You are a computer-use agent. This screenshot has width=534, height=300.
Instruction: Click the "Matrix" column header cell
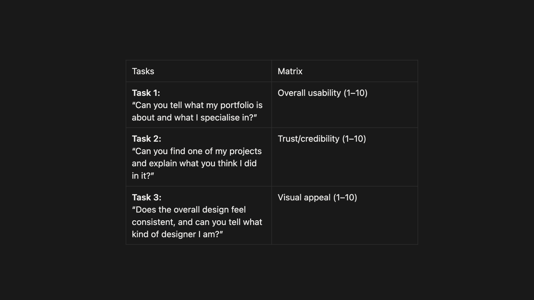pos(290,71)
